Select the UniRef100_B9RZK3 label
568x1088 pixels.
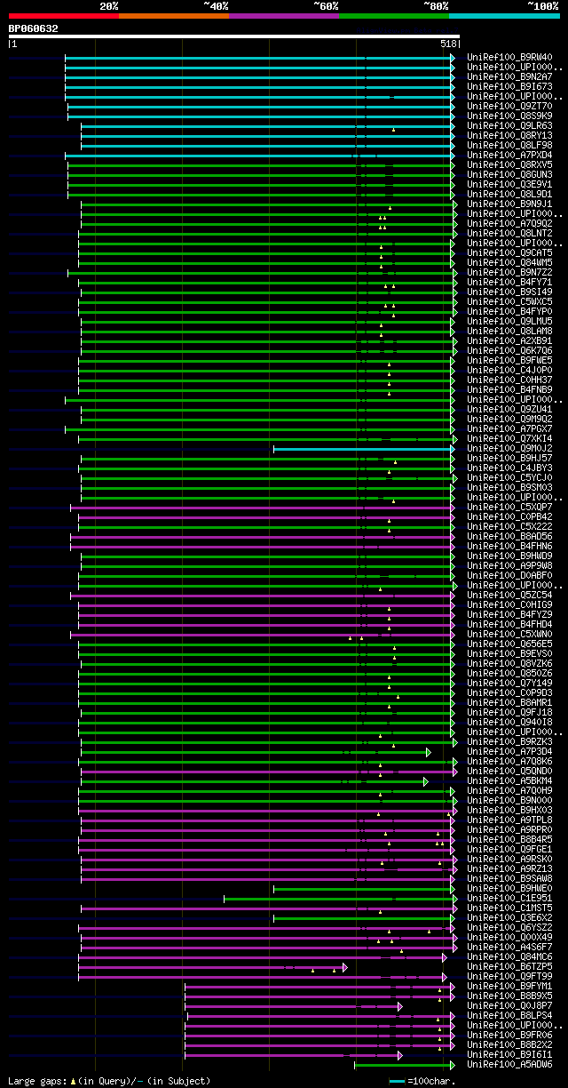509,742
